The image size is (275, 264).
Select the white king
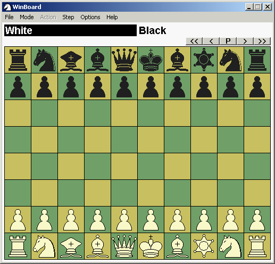(151, 246)
